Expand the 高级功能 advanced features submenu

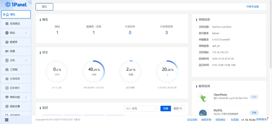coord(26,97)
